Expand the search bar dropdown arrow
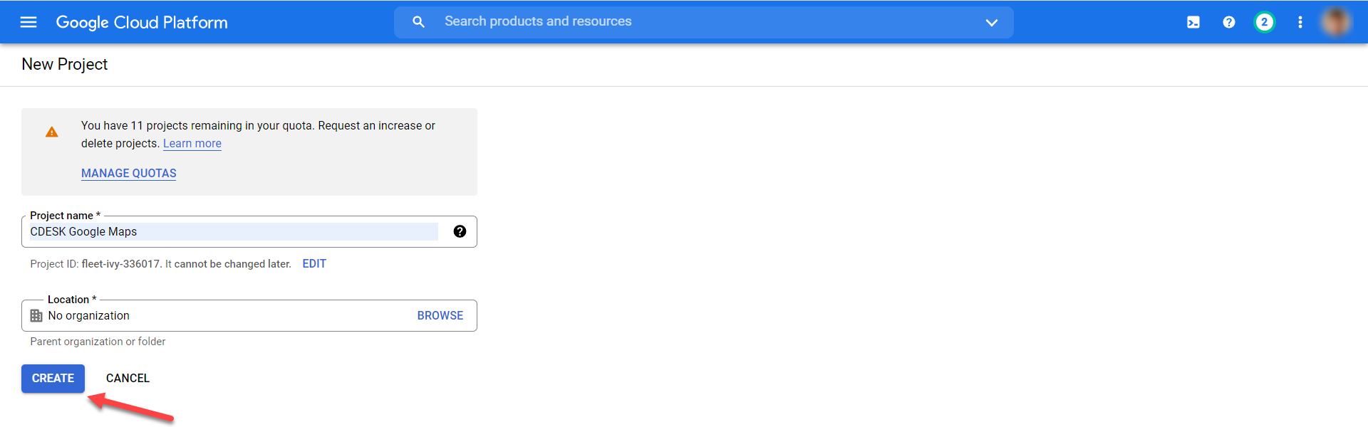 991,22
